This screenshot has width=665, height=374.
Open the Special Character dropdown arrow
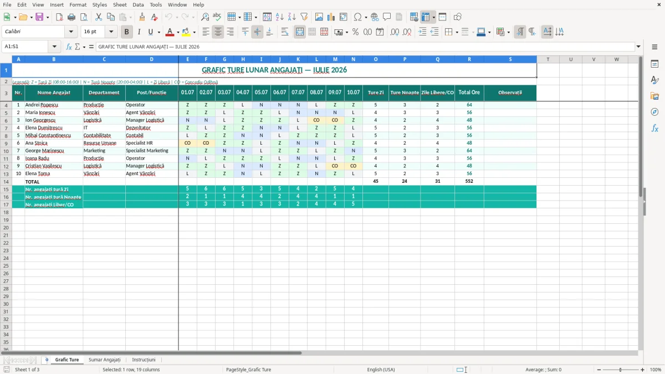[366, 17]
